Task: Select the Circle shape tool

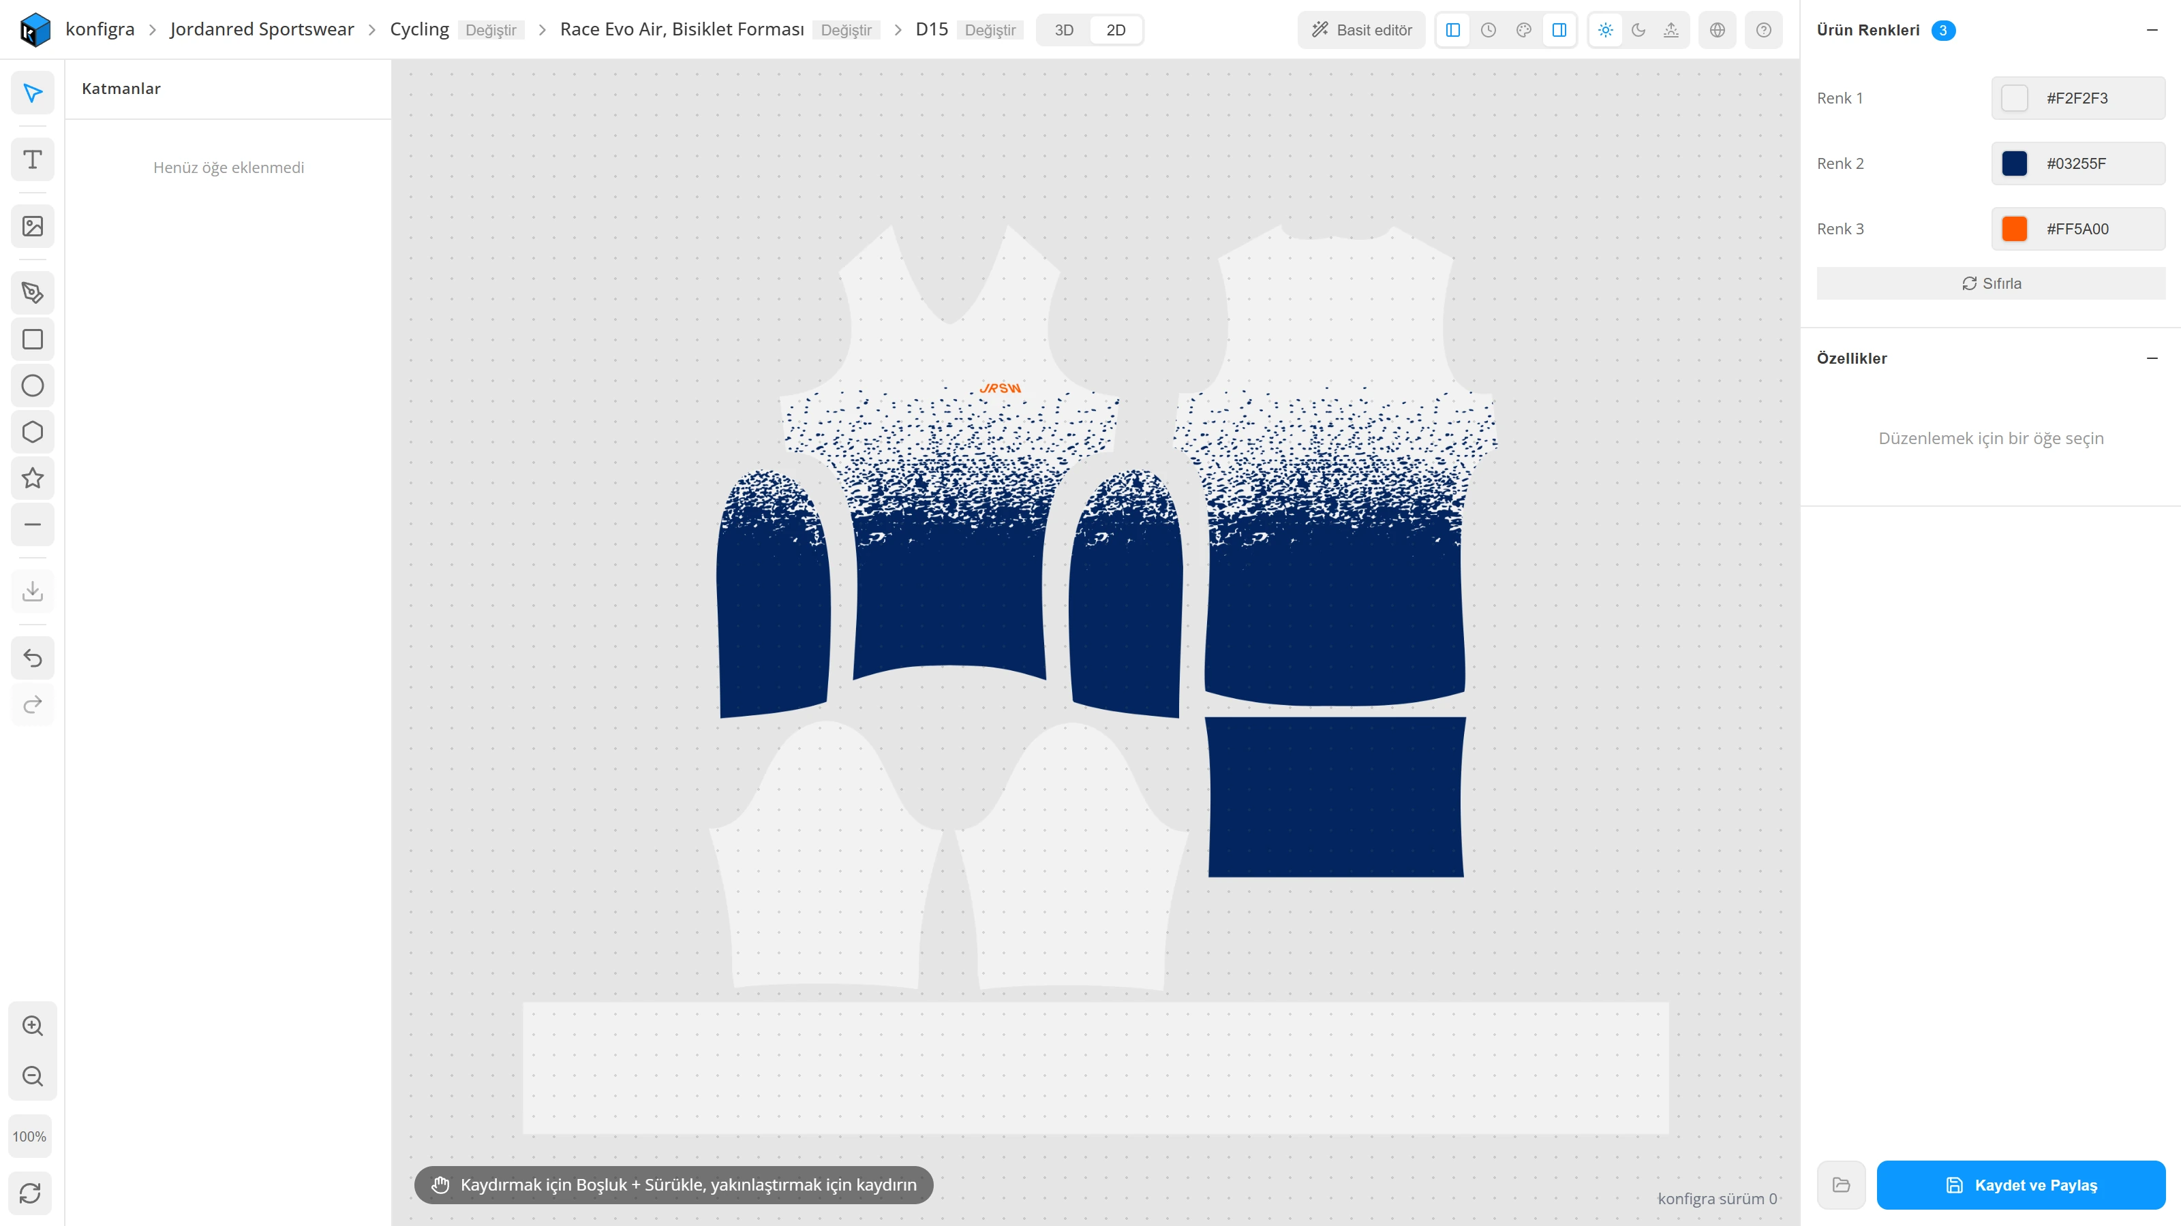Action: [x=32, y=386]
